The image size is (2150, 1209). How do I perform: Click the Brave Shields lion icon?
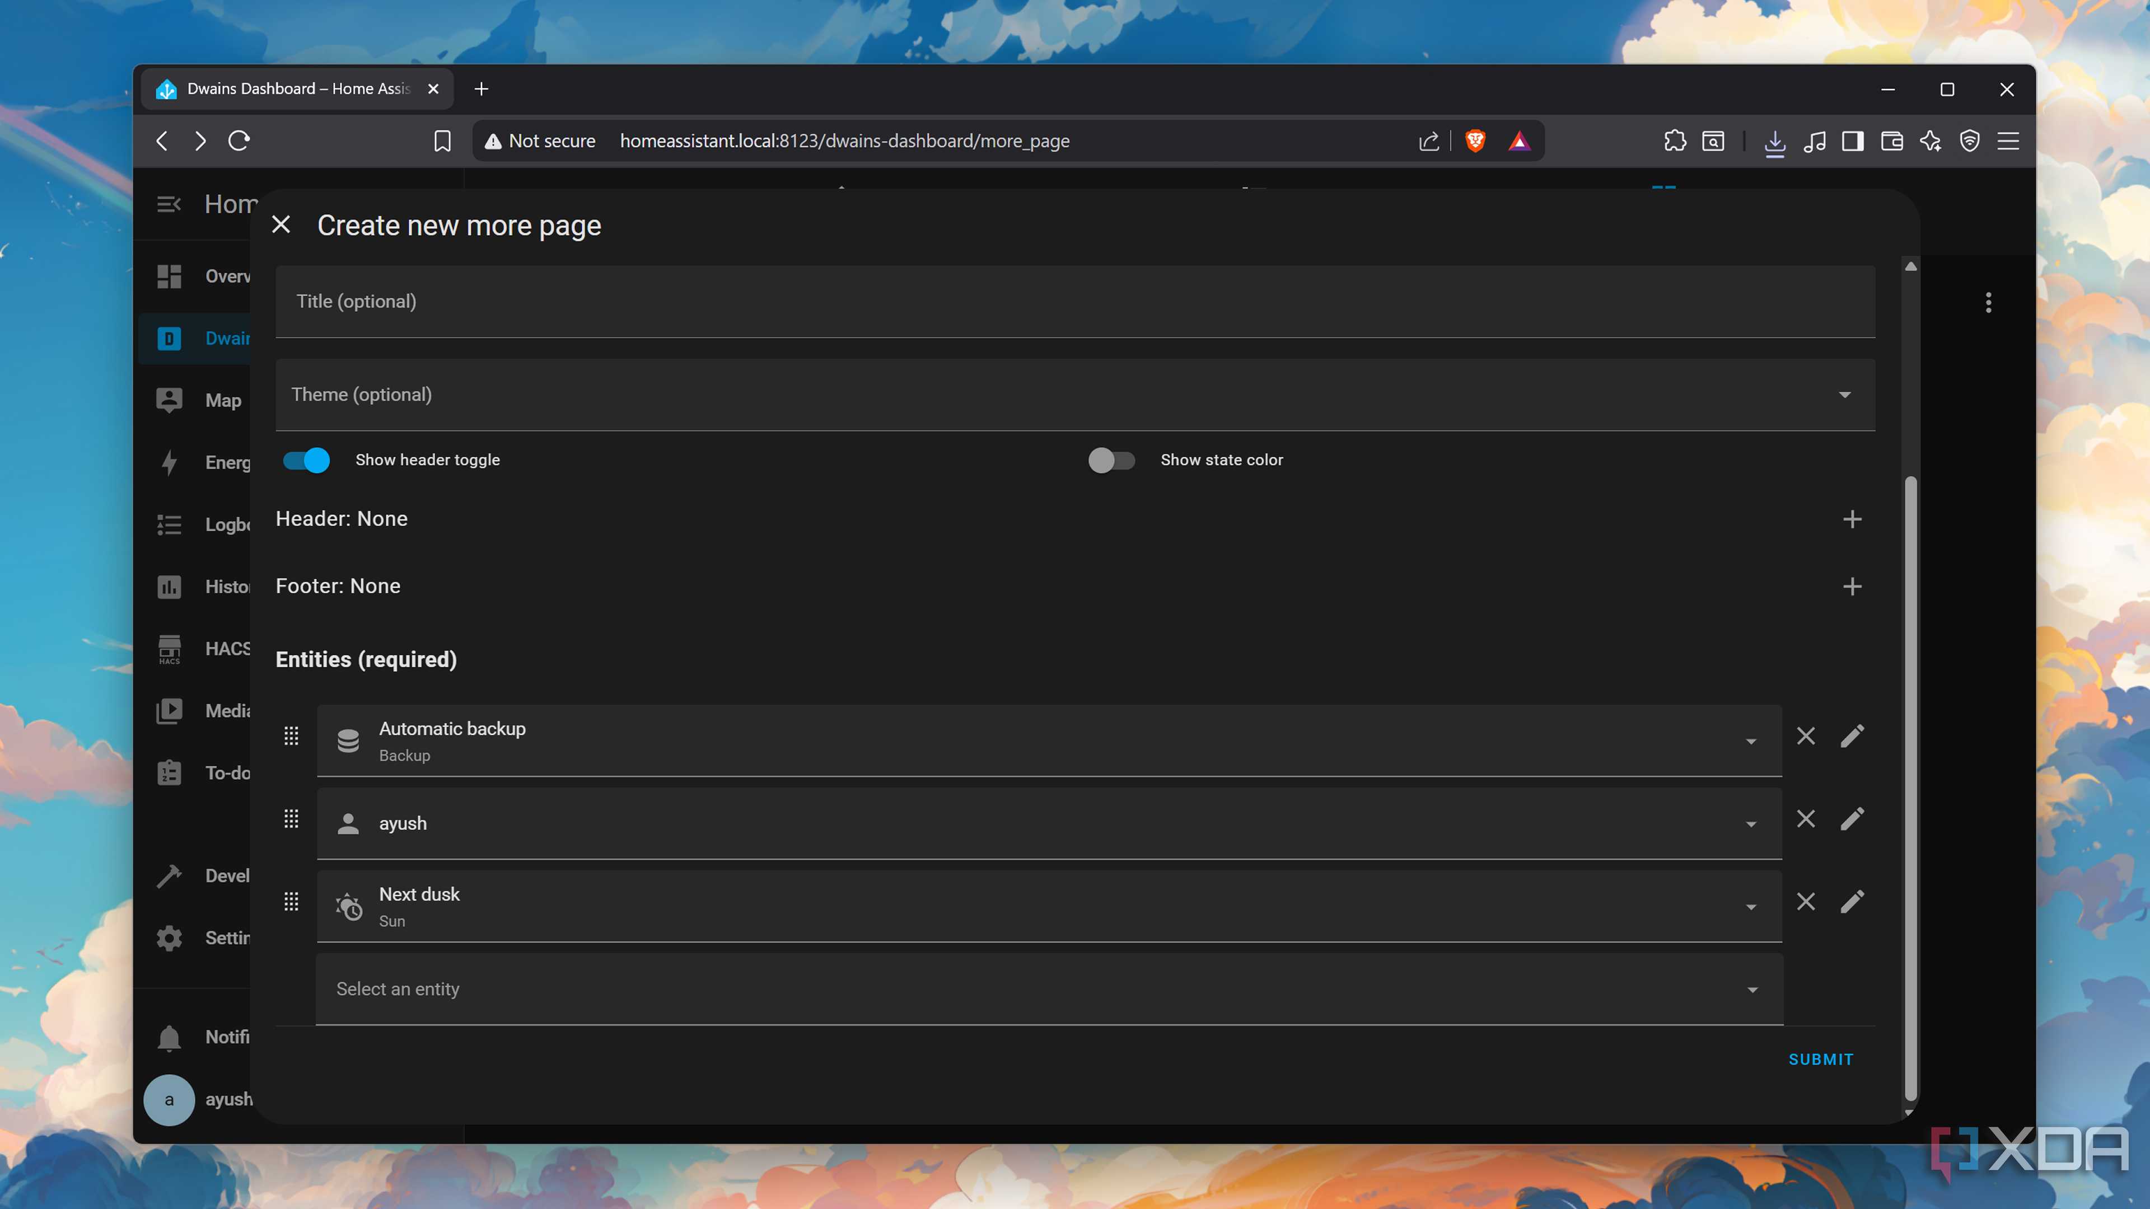coord(1475,141)
